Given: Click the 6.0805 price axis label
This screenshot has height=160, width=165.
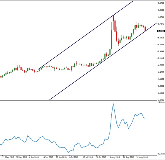Looking at the screenshot, I should click(x=161, y=37).
